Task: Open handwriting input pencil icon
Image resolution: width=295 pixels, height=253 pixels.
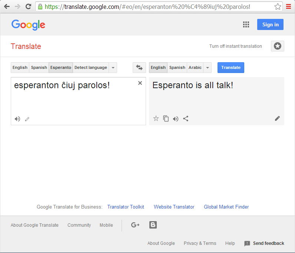Action: 27,119
